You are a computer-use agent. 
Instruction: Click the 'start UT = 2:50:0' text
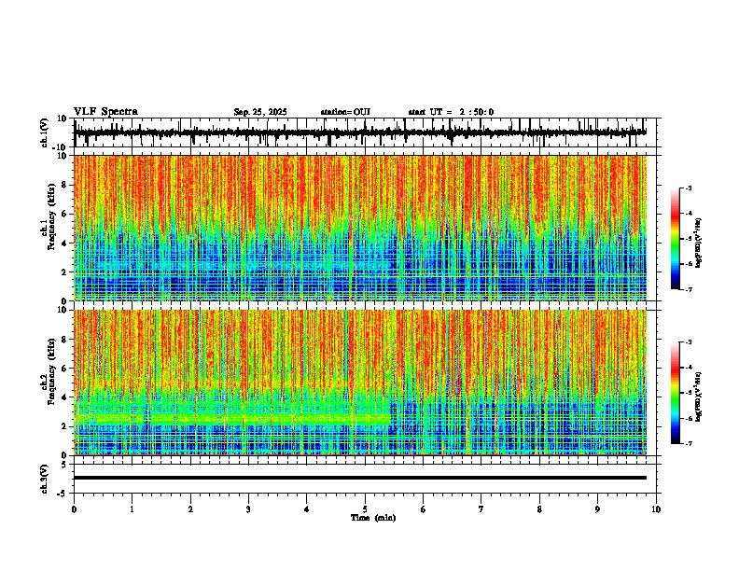coord(451,112)
